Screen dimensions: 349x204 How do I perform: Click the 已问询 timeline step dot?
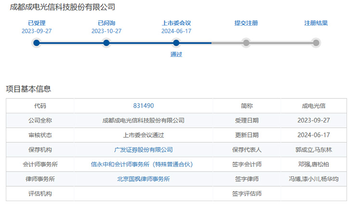(x=106, y=43)
